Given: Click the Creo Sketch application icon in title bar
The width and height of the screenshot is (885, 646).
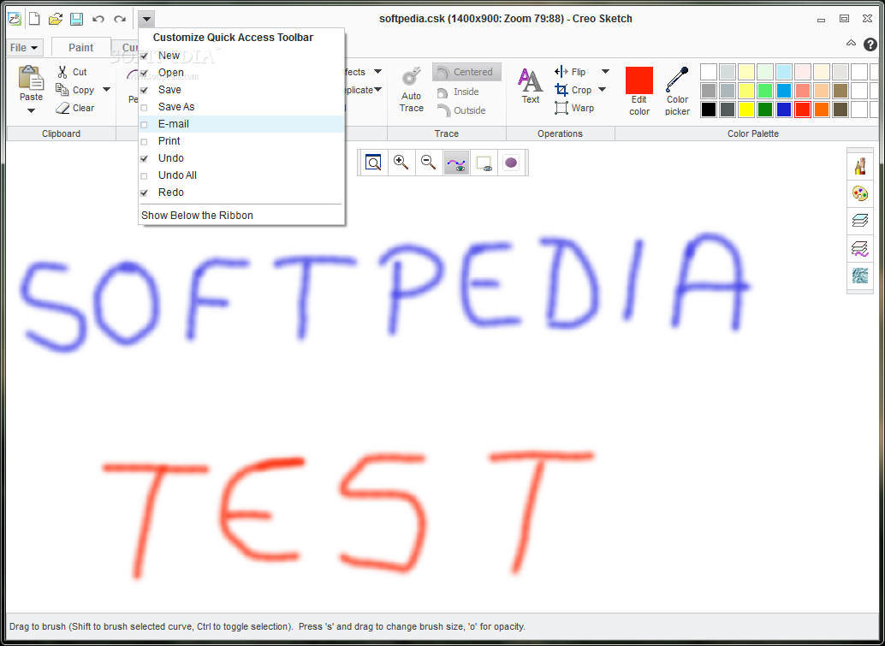Looking at the screenshot, I should pyautogui.click(x=14, y=19).
